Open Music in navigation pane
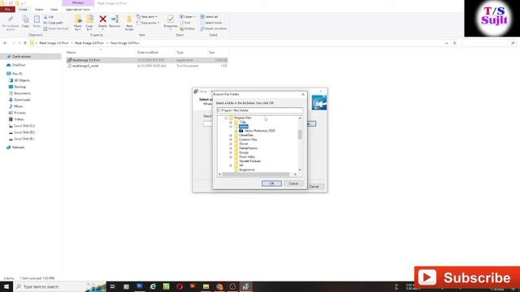The height and width of the screenshot is (292, 520). click(18, 106)
